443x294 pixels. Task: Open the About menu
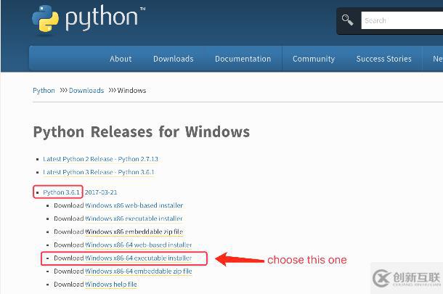click(121, 59)
